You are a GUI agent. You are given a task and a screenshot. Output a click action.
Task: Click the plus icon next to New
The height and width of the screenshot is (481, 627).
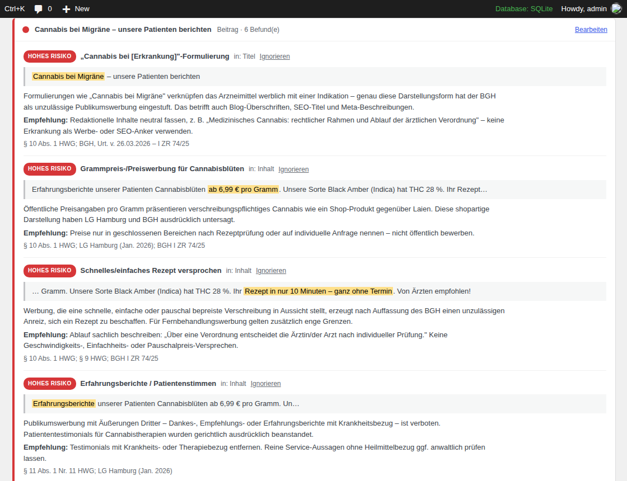pyautogui.click(x=67, y=9)
